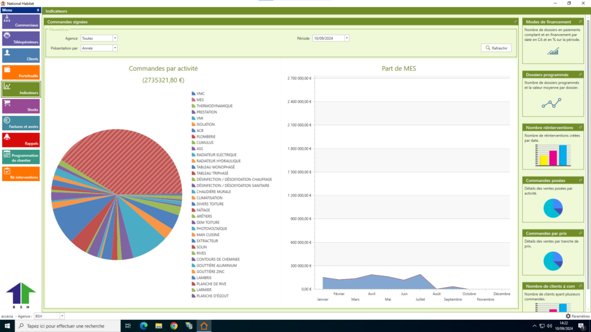Expand Modes de financement panel corner icon

pyautogui.click(x=581, y=22)
